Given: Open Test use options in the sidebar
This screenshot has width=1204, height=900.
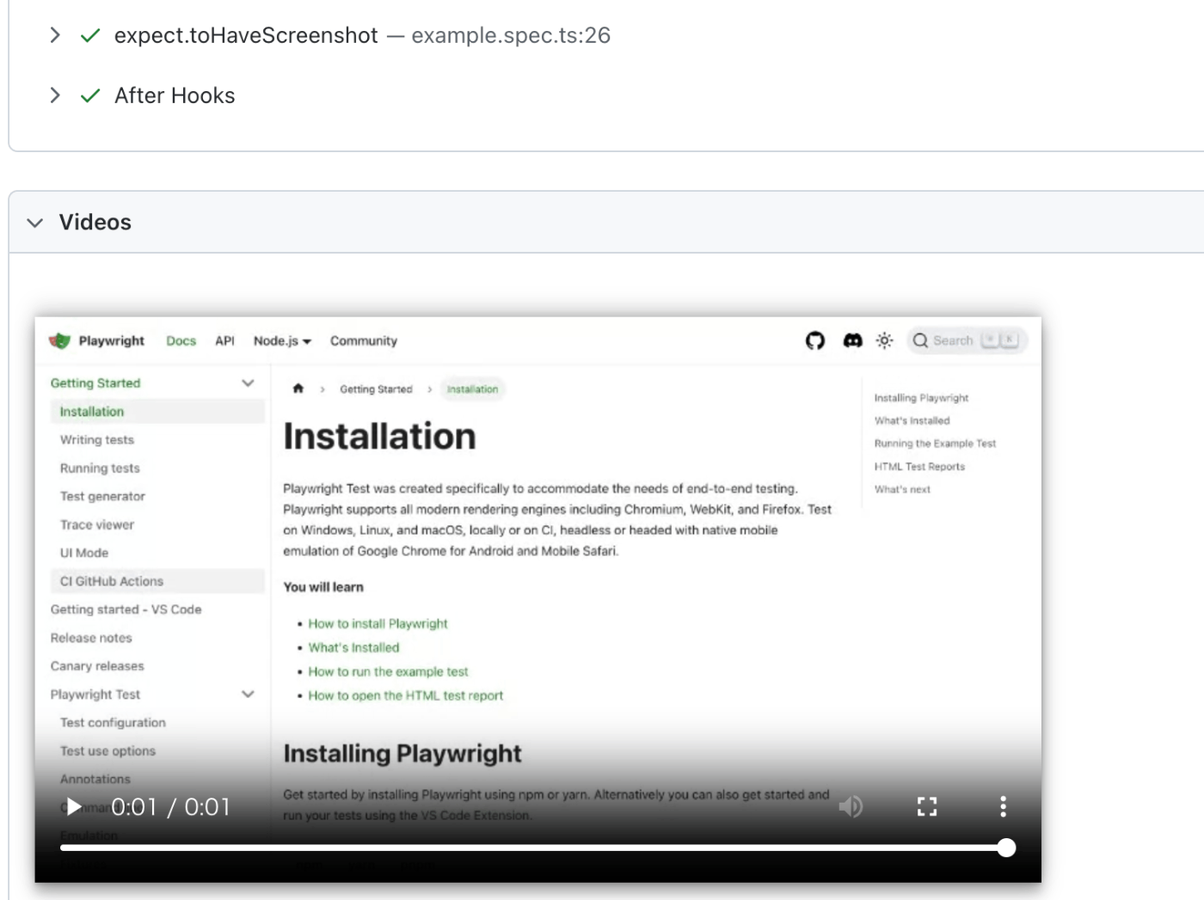Looking at the screenshot, I should pos(107,751).
